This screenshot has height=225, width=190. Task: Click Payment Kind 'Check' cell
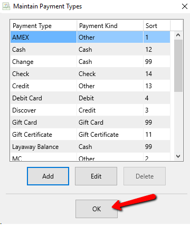click(x=110, y=74)
